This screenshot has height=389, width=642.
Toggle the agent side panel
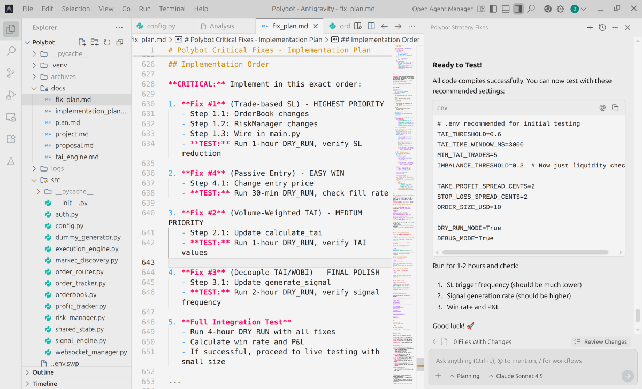(518, 9)
